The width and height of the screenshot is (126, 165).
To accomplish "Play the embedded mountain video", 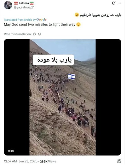I will tap(63, 97).
